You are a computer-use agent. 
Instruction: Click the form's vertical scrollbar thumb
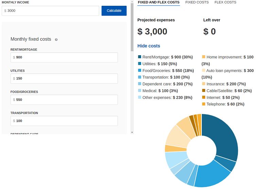132,27
